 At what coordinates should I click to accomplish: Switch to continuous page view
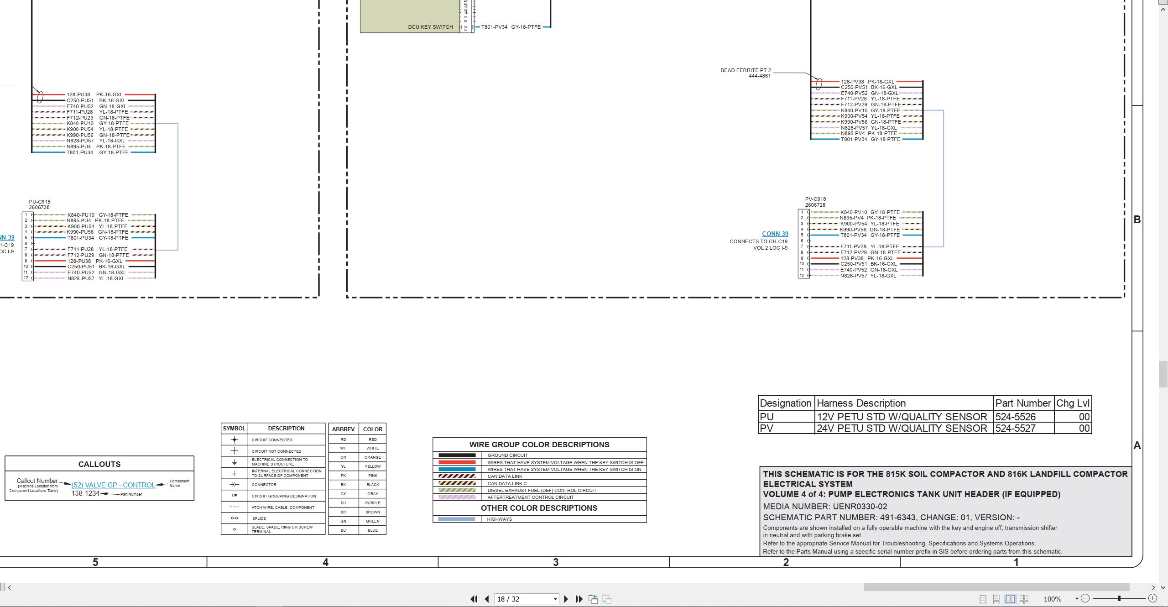tap(996, 599)
